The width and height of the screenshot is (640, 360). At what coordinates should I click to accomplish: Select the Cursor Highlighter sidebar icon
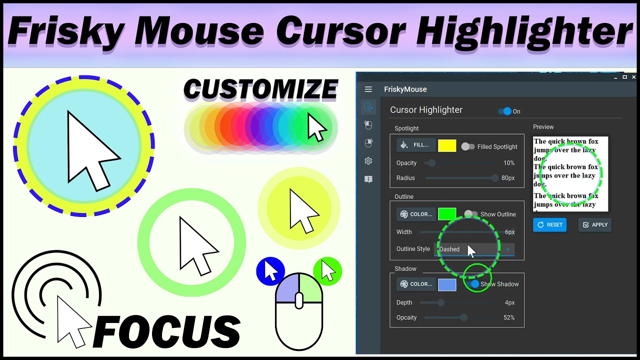coord(368,106)
